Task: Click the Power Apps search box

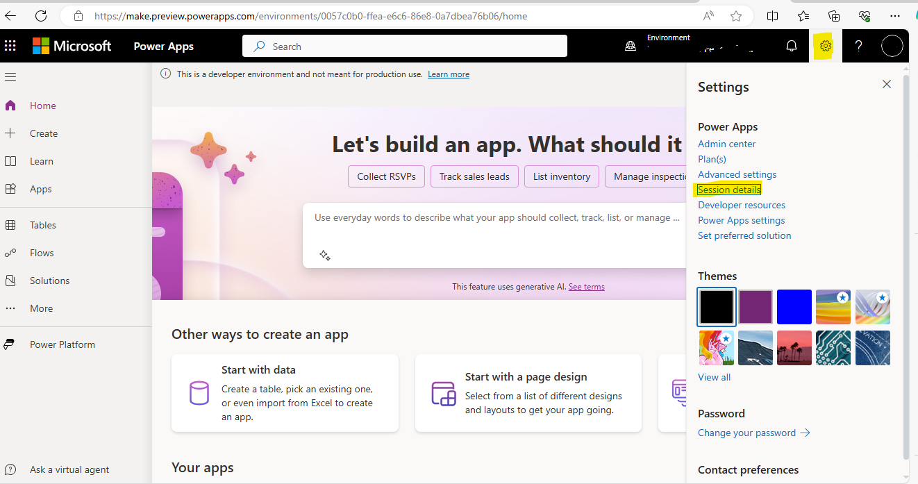Action: click(x=405, y=47)
